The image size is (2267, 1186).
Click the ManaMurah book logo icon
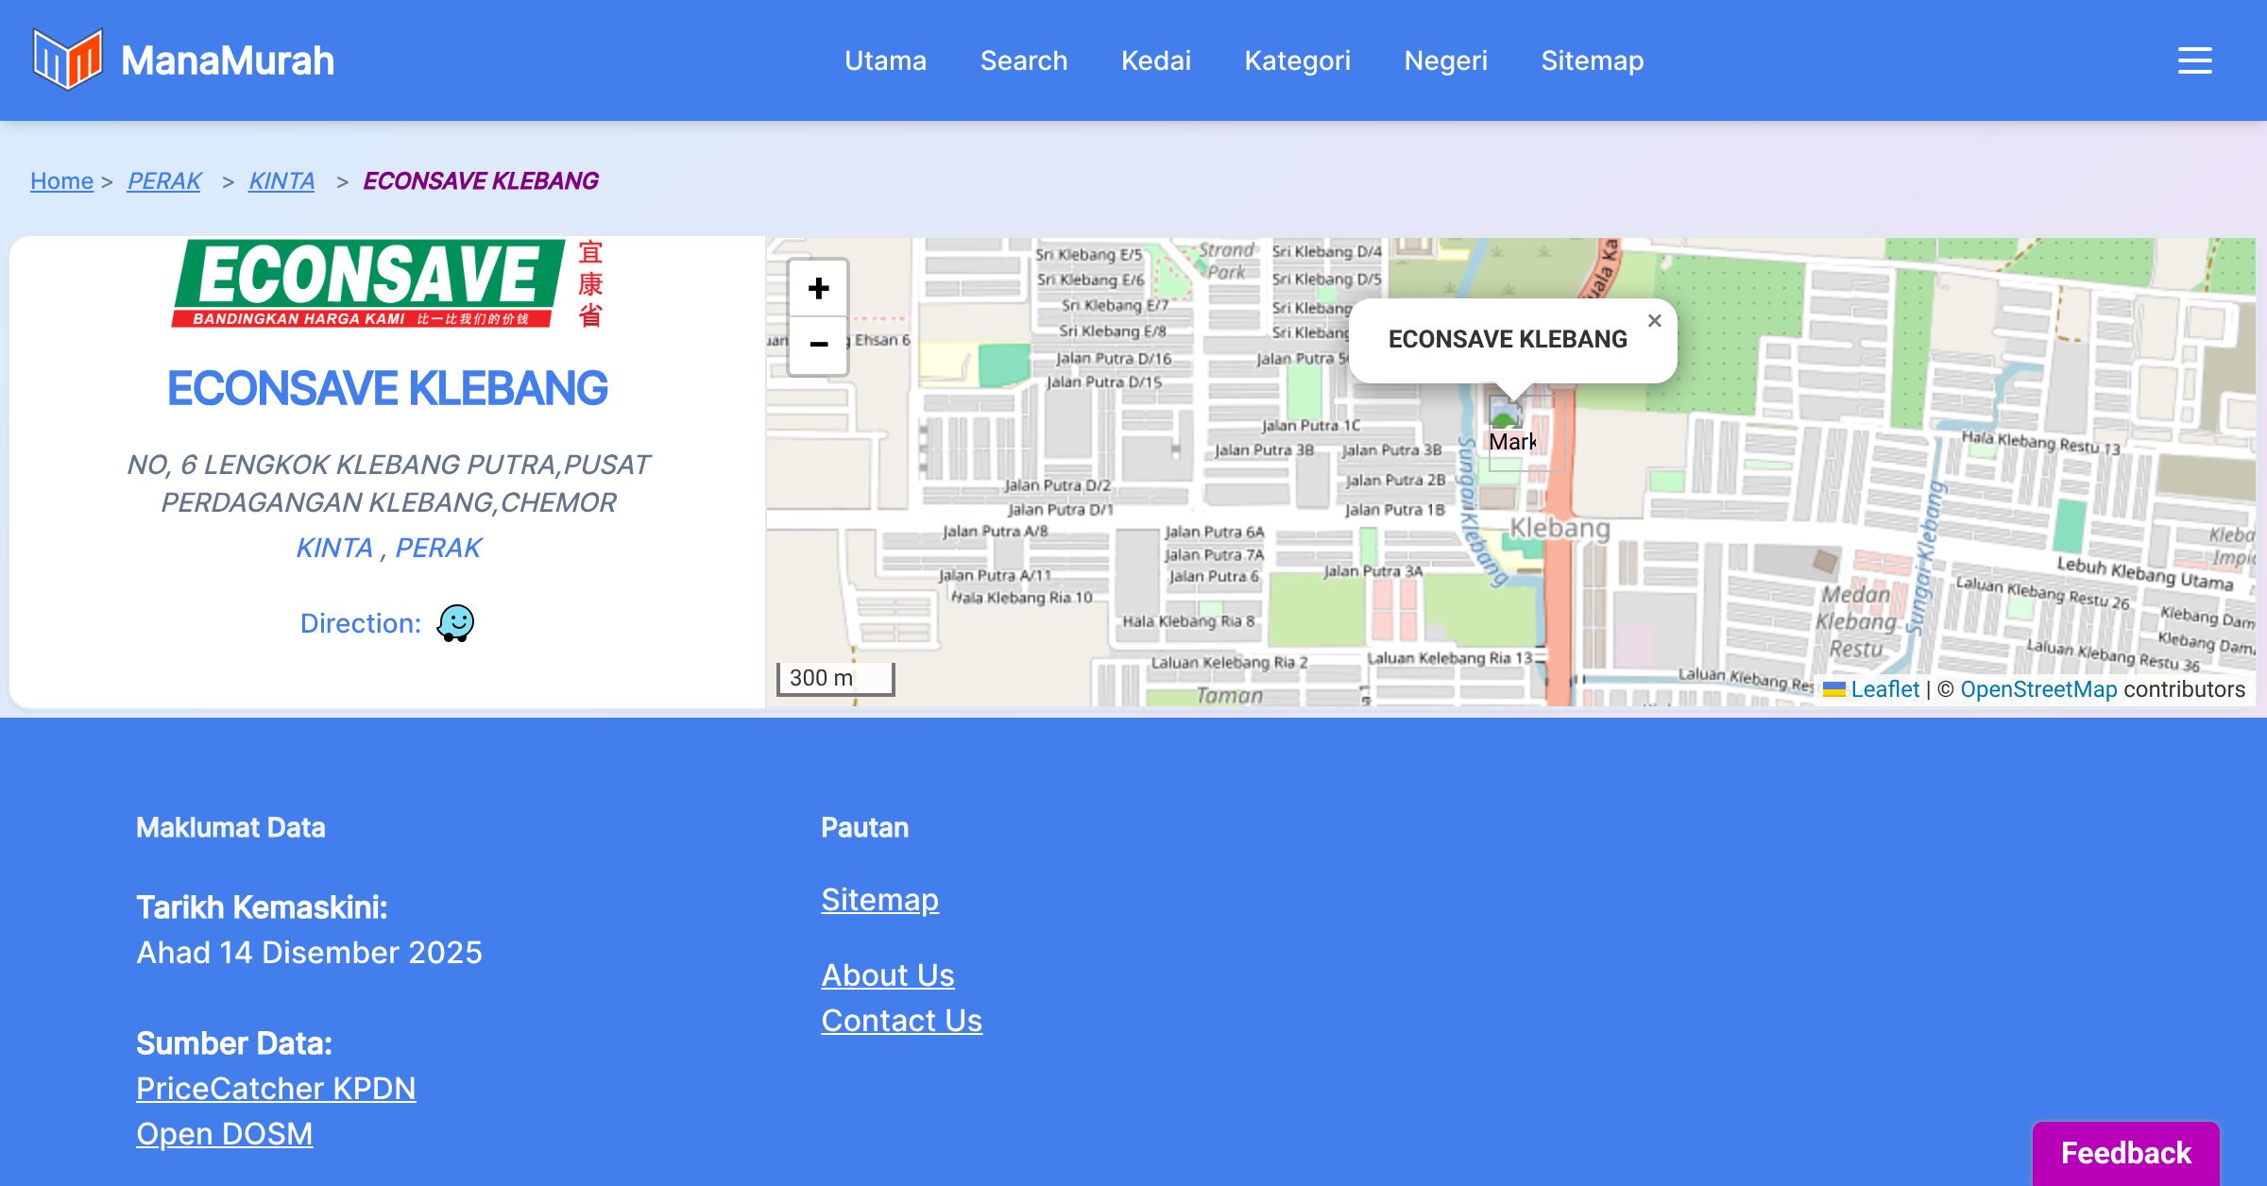pos(67,59)
